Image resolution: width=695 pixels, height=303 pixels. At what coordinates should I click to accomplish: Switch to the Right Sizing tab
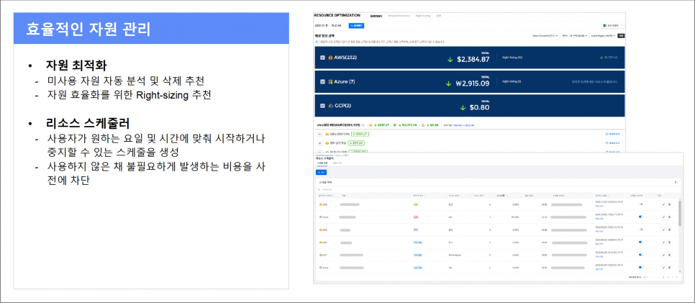tap(423, 16)
